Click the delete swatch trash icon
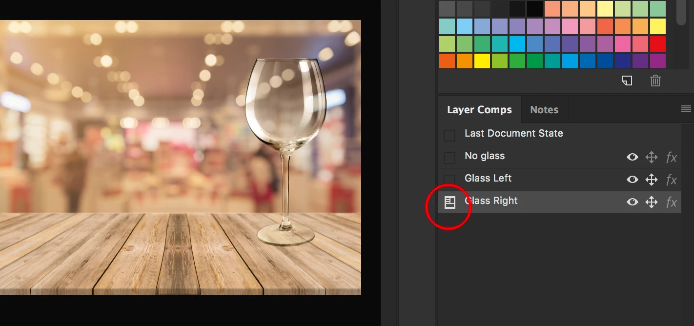 click(x=655, y=81)
